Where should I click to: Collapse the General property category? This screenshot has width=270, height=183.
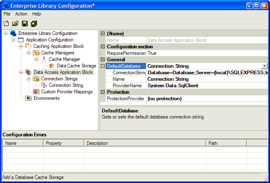(102, 60)
